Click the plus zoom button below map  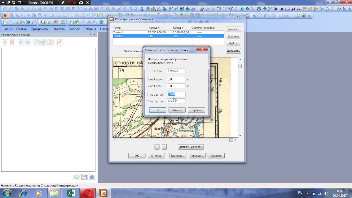pyautogui.click(x=157, y=147)
